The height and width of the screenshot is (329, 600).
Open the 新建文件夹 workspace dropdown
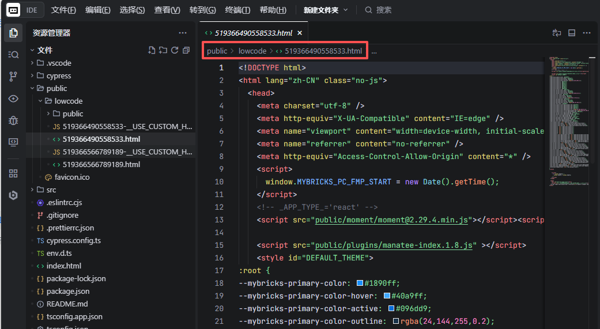coord(326,10)
